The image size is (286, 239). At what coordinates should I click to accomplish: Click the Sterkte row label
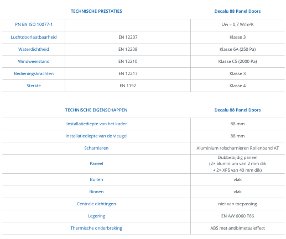pos(34,86)
